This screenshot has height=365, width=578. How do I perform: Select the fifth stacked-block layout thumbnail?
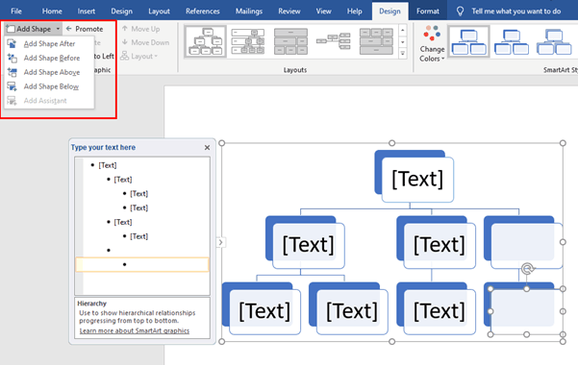(376, 41)
